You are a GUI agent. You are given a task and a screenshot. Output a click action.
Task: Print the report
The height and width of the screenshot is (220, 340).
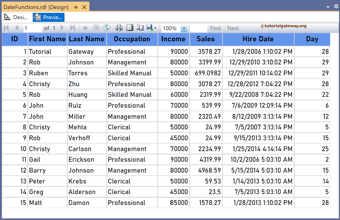[119, 28]
